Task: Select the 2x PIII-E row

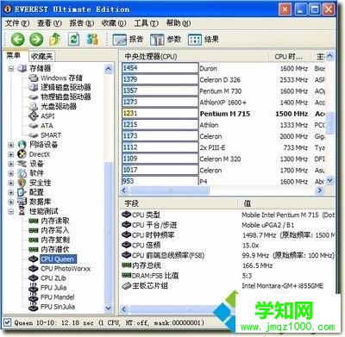Action: pyautogui.click(x=223, y=147)
